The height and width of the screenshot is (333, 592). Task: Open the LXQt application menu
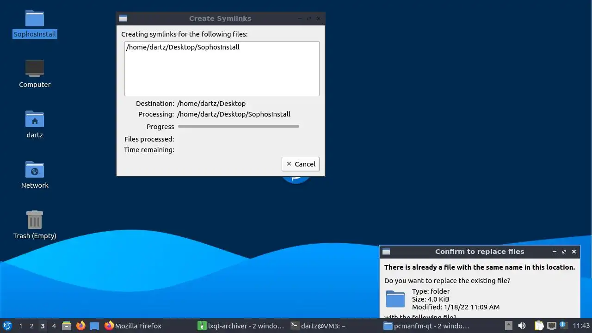(7, 326)
